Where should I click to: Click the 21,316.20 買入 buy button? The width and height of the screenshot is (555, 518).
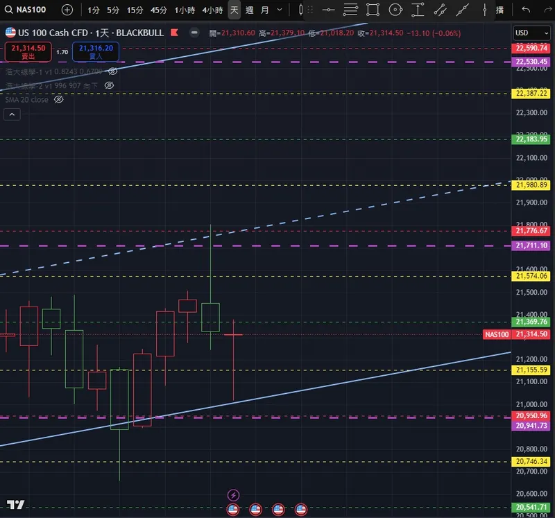(96, 51)
